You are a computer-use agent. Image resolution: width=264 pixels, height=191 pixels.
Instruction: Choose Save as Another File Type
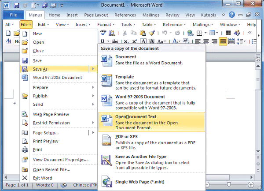tap(151, 162)
